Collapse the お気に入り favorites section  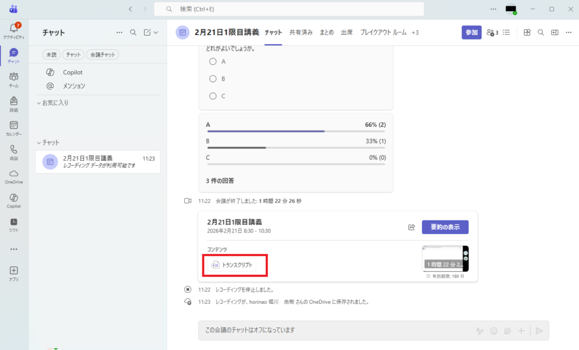click(x=39, y=103)
